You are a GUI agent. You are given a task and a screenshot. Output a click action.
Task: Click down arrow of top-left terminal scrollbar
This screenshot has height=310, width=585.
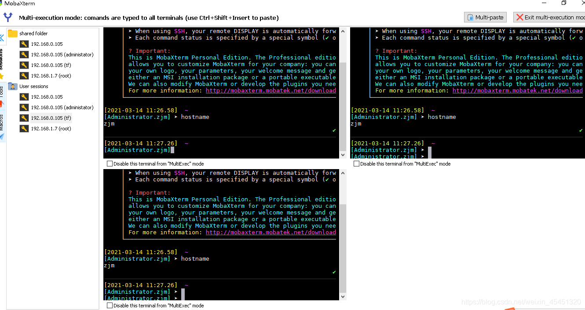pyautogui.click(x=343, y=155)
